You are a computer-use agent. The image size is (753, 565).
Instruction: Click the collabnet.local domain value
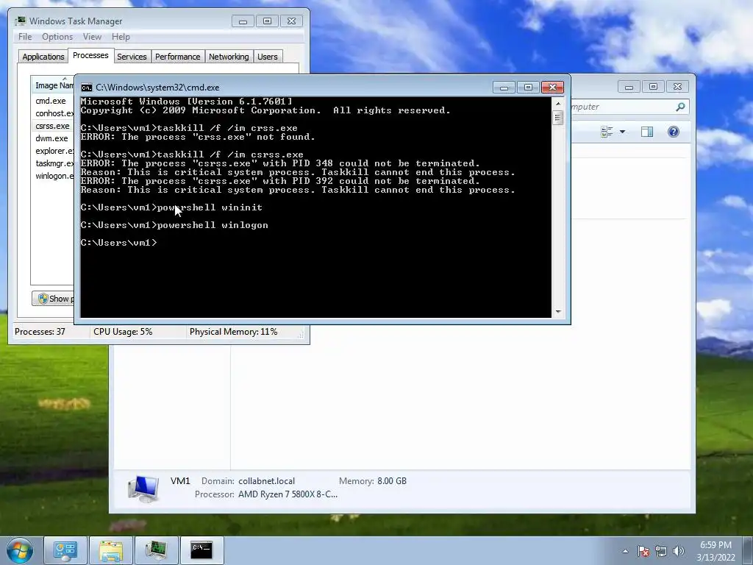(x=266, y=481)
